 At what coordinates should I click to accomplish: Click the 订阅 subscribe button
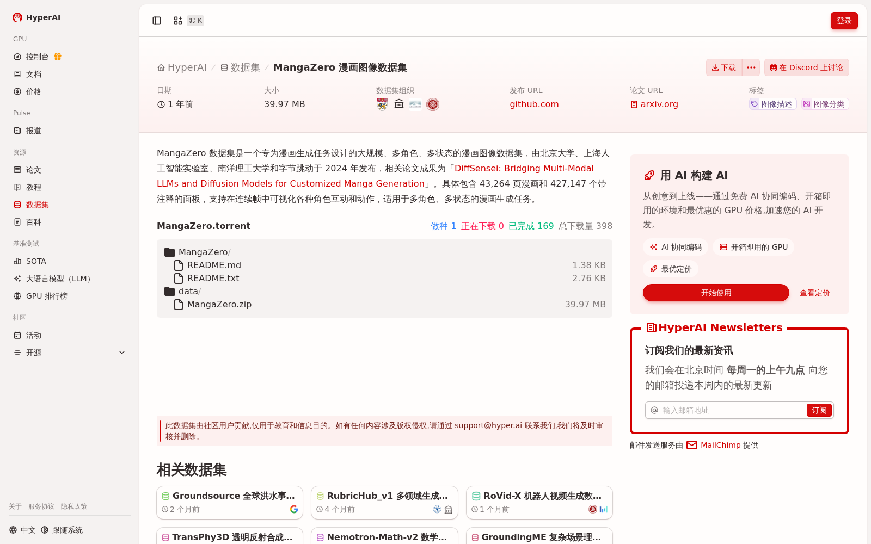[819, 410]
